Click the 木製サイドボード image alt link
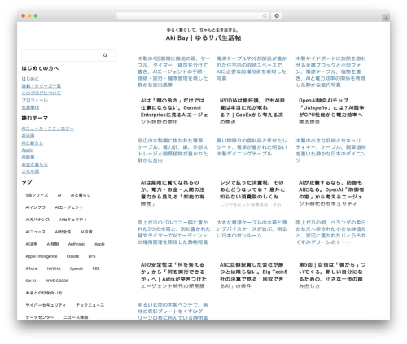407x344 pixels. (x=330, y=72)
